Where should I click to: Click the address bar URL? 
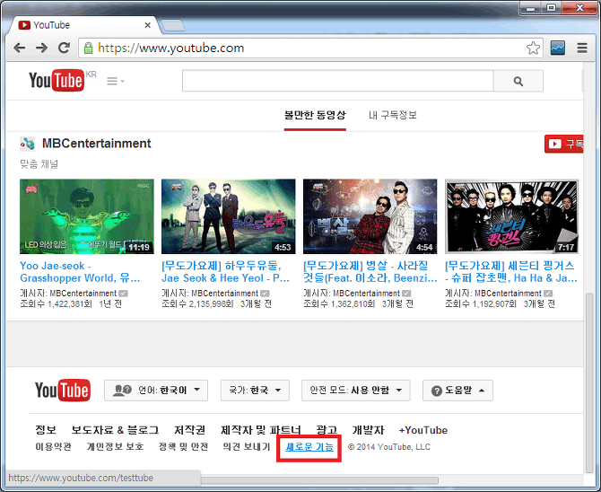[171, 48]
